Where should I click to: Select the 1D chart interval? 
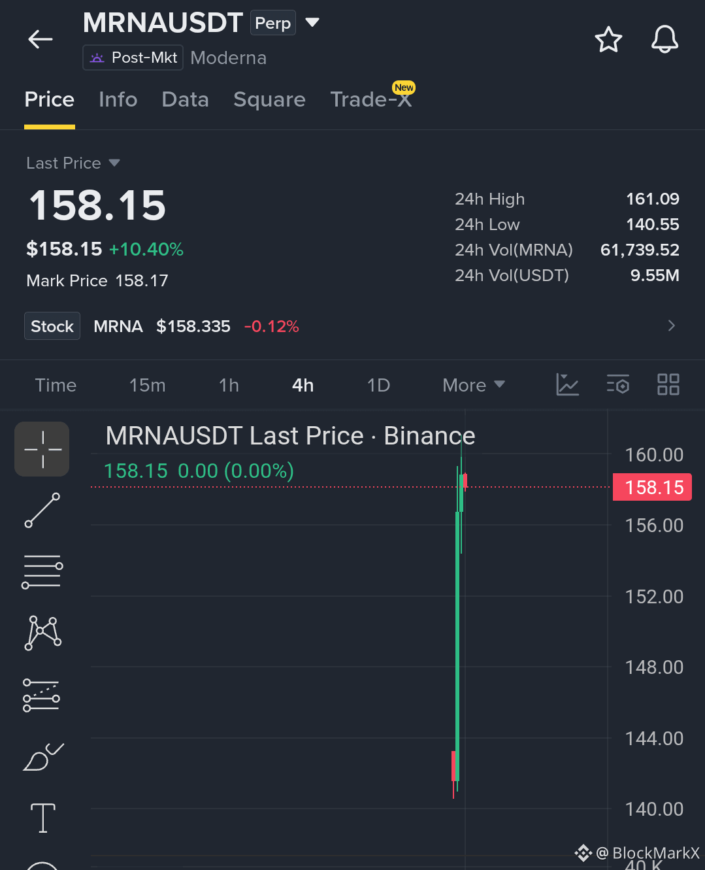click(378, 385)
